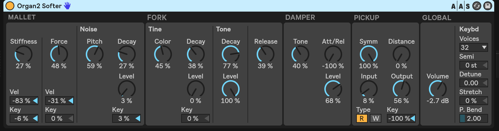Click the Pickup Key -100 % field
The height and width of the screenshot is (131, 499).
click(401, 118)
